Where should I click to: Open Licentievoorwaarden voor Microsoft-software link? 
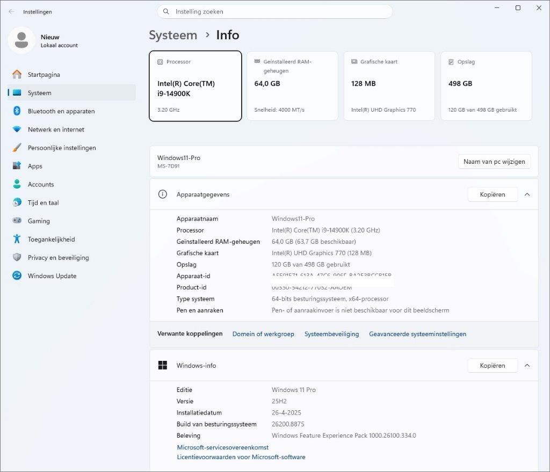point(241,457)
